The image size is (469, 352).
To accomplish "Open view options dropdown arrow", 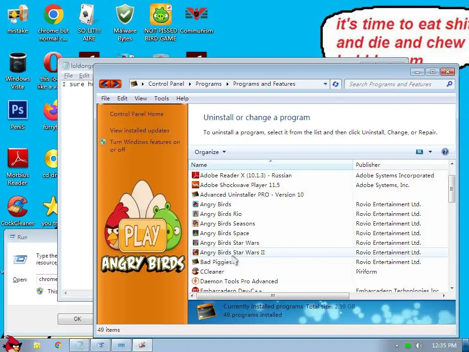I will point(430,152).
